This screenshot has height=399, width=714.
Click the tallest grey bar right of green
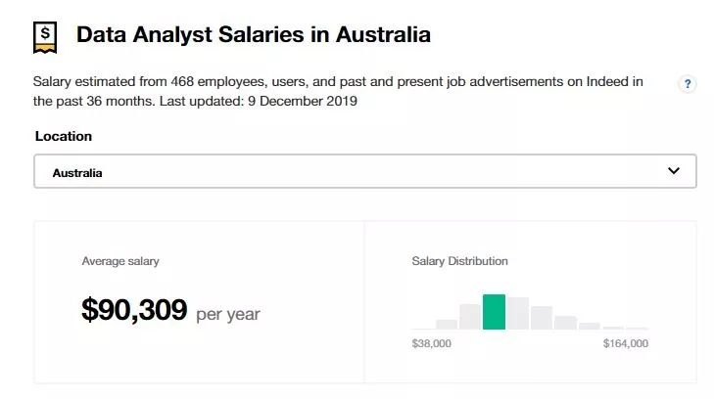point(517,313)
